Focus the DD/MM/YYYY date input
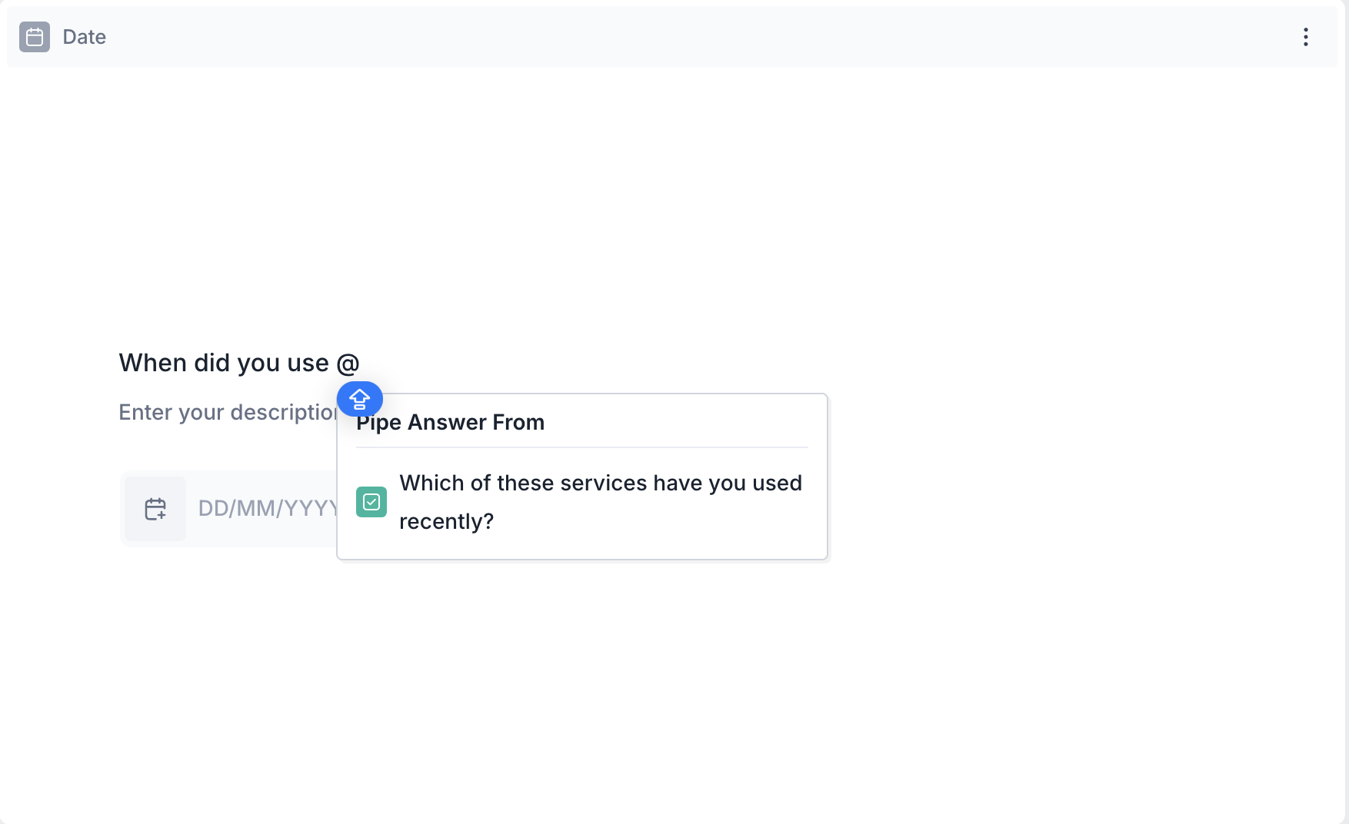1349x824 pixels. tap(265, 509)
